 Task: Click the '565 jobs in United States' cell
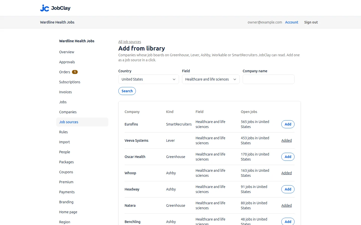click(255, 124)
